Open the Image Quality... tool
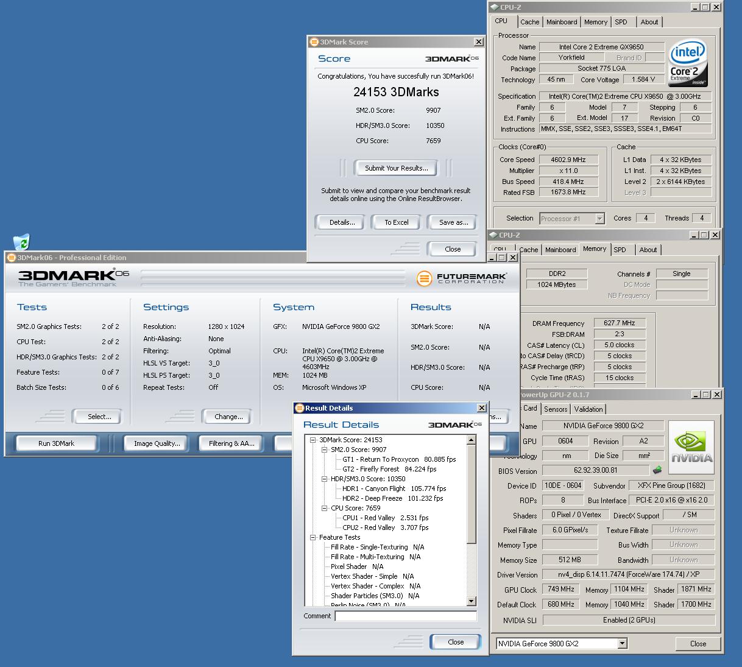The width and height of the screenshot is (742, 667). [157, 443]
